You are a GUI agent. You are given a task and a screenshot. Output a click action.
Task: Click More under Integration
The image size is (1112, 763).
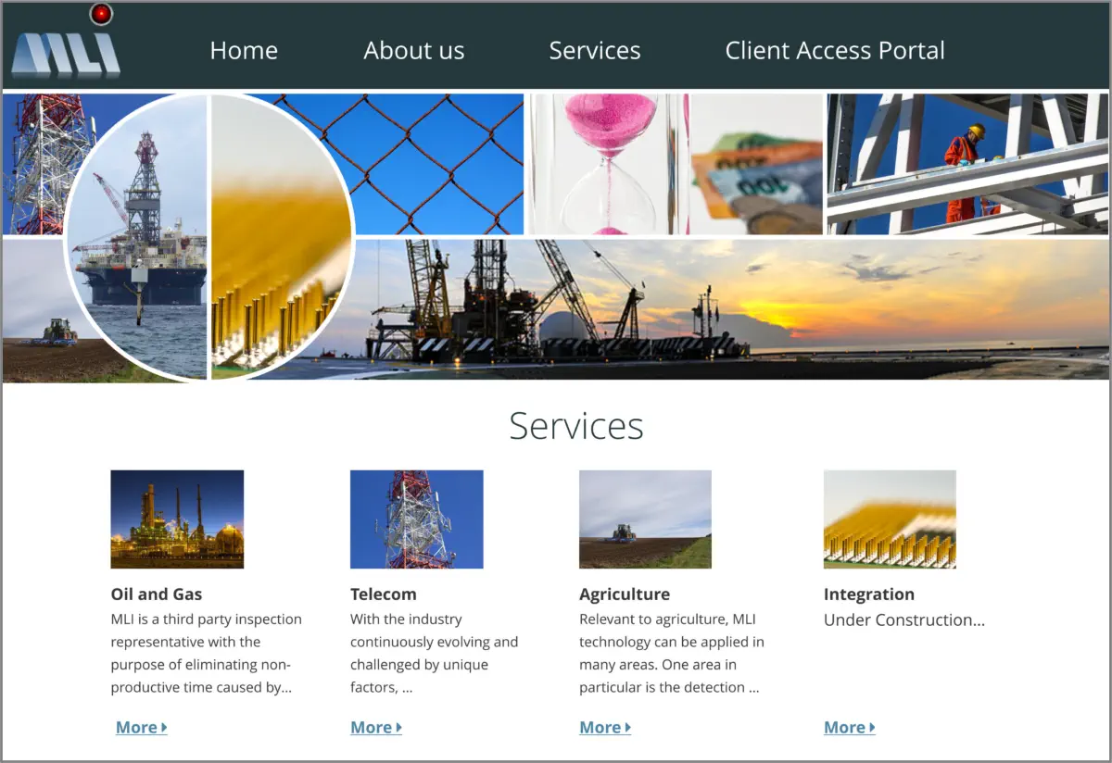[850, 728]
